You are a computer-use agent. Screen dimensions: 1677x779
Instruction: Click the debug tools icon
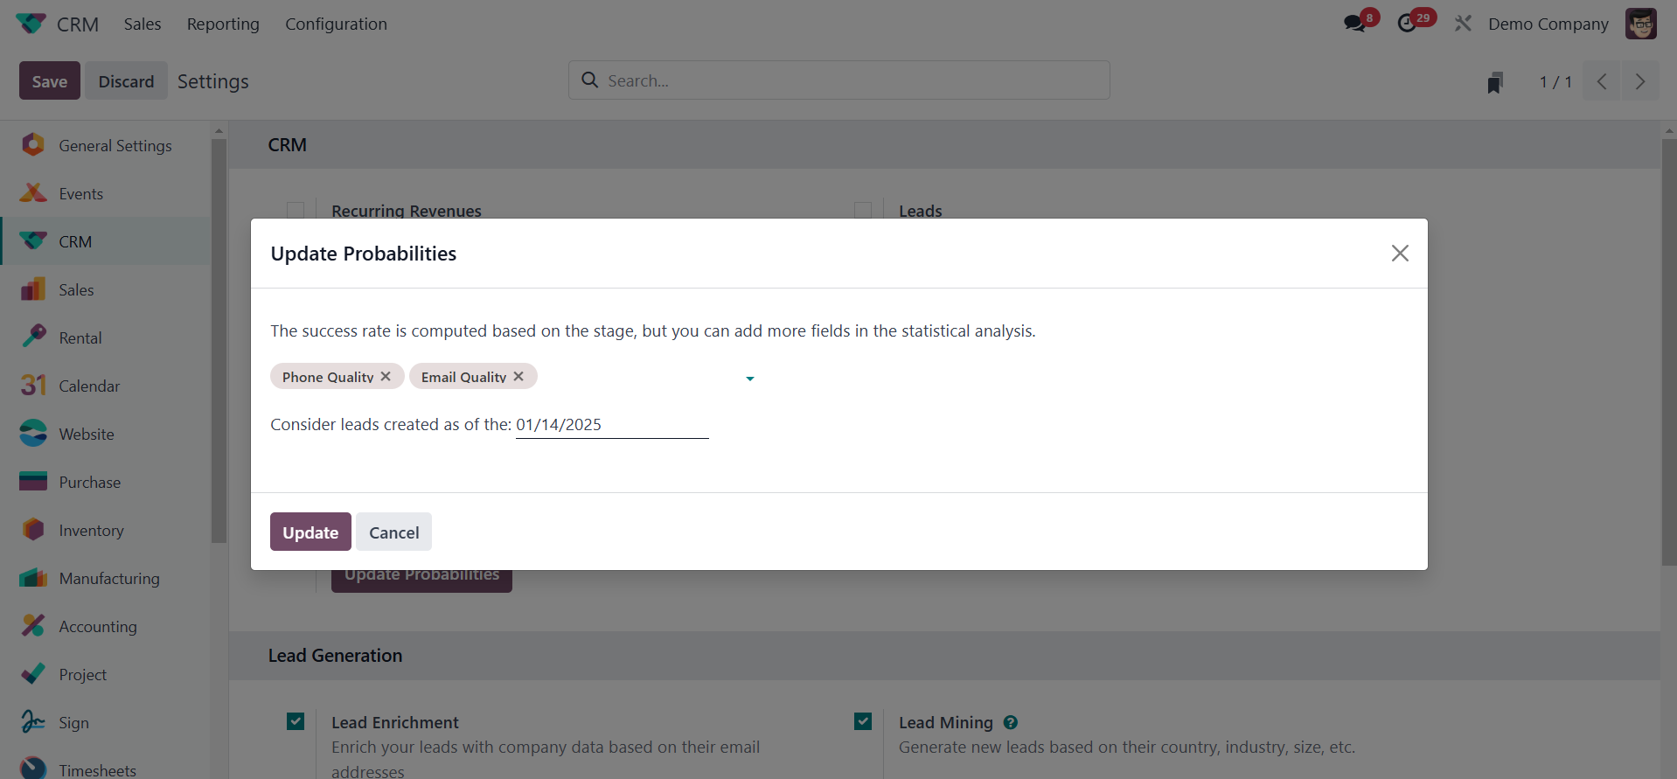click(x=1463, y=24)
